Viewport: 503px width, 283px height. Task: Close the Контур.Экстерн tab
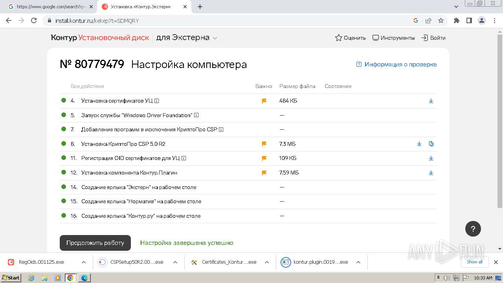point(185,7)
